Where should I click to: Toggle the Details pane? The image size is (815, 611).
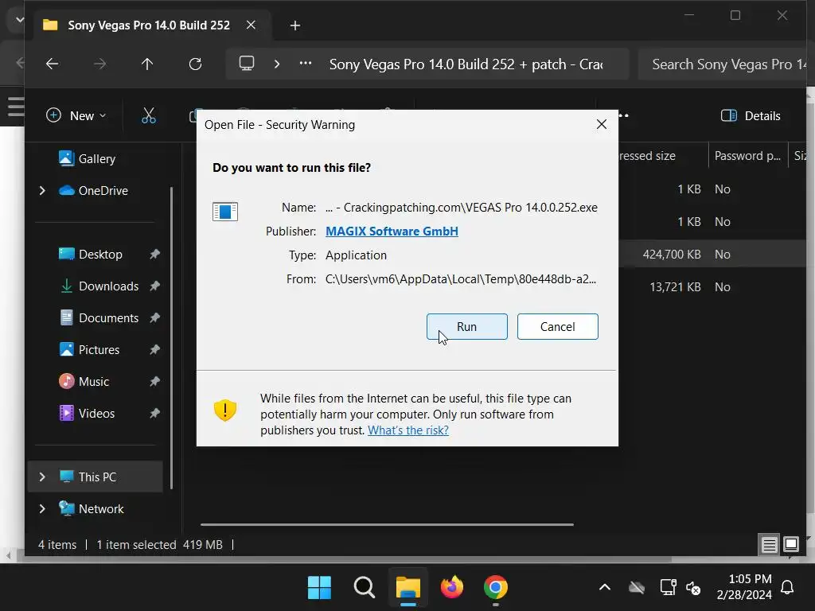point(751,115)
